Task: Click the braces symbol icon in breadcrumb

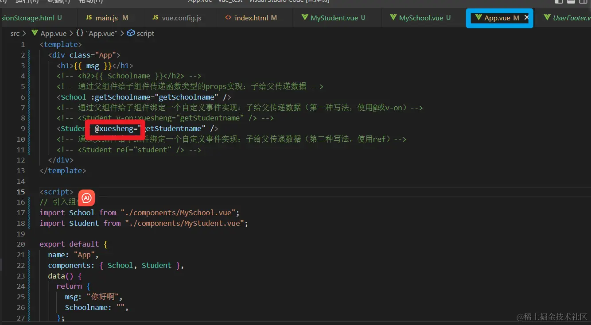Action: 80,33
